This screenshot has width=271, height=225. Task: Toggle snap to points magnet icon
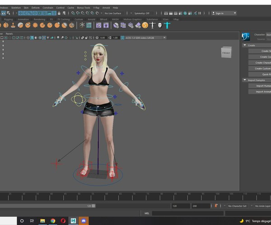(x=83, y=13)
